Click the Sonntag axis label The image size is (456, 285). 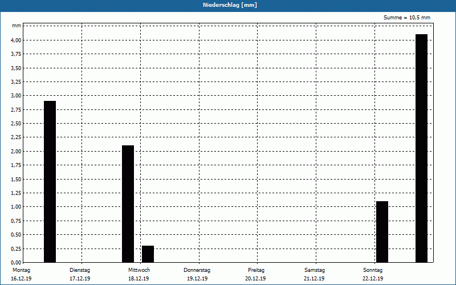[373, 270]
